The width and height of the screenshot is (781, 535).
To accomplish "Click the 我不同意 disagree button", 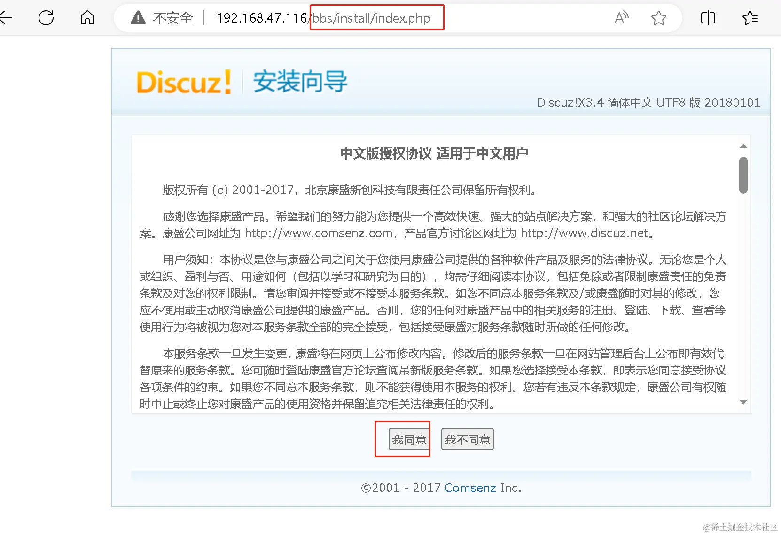I will (468, 440).
